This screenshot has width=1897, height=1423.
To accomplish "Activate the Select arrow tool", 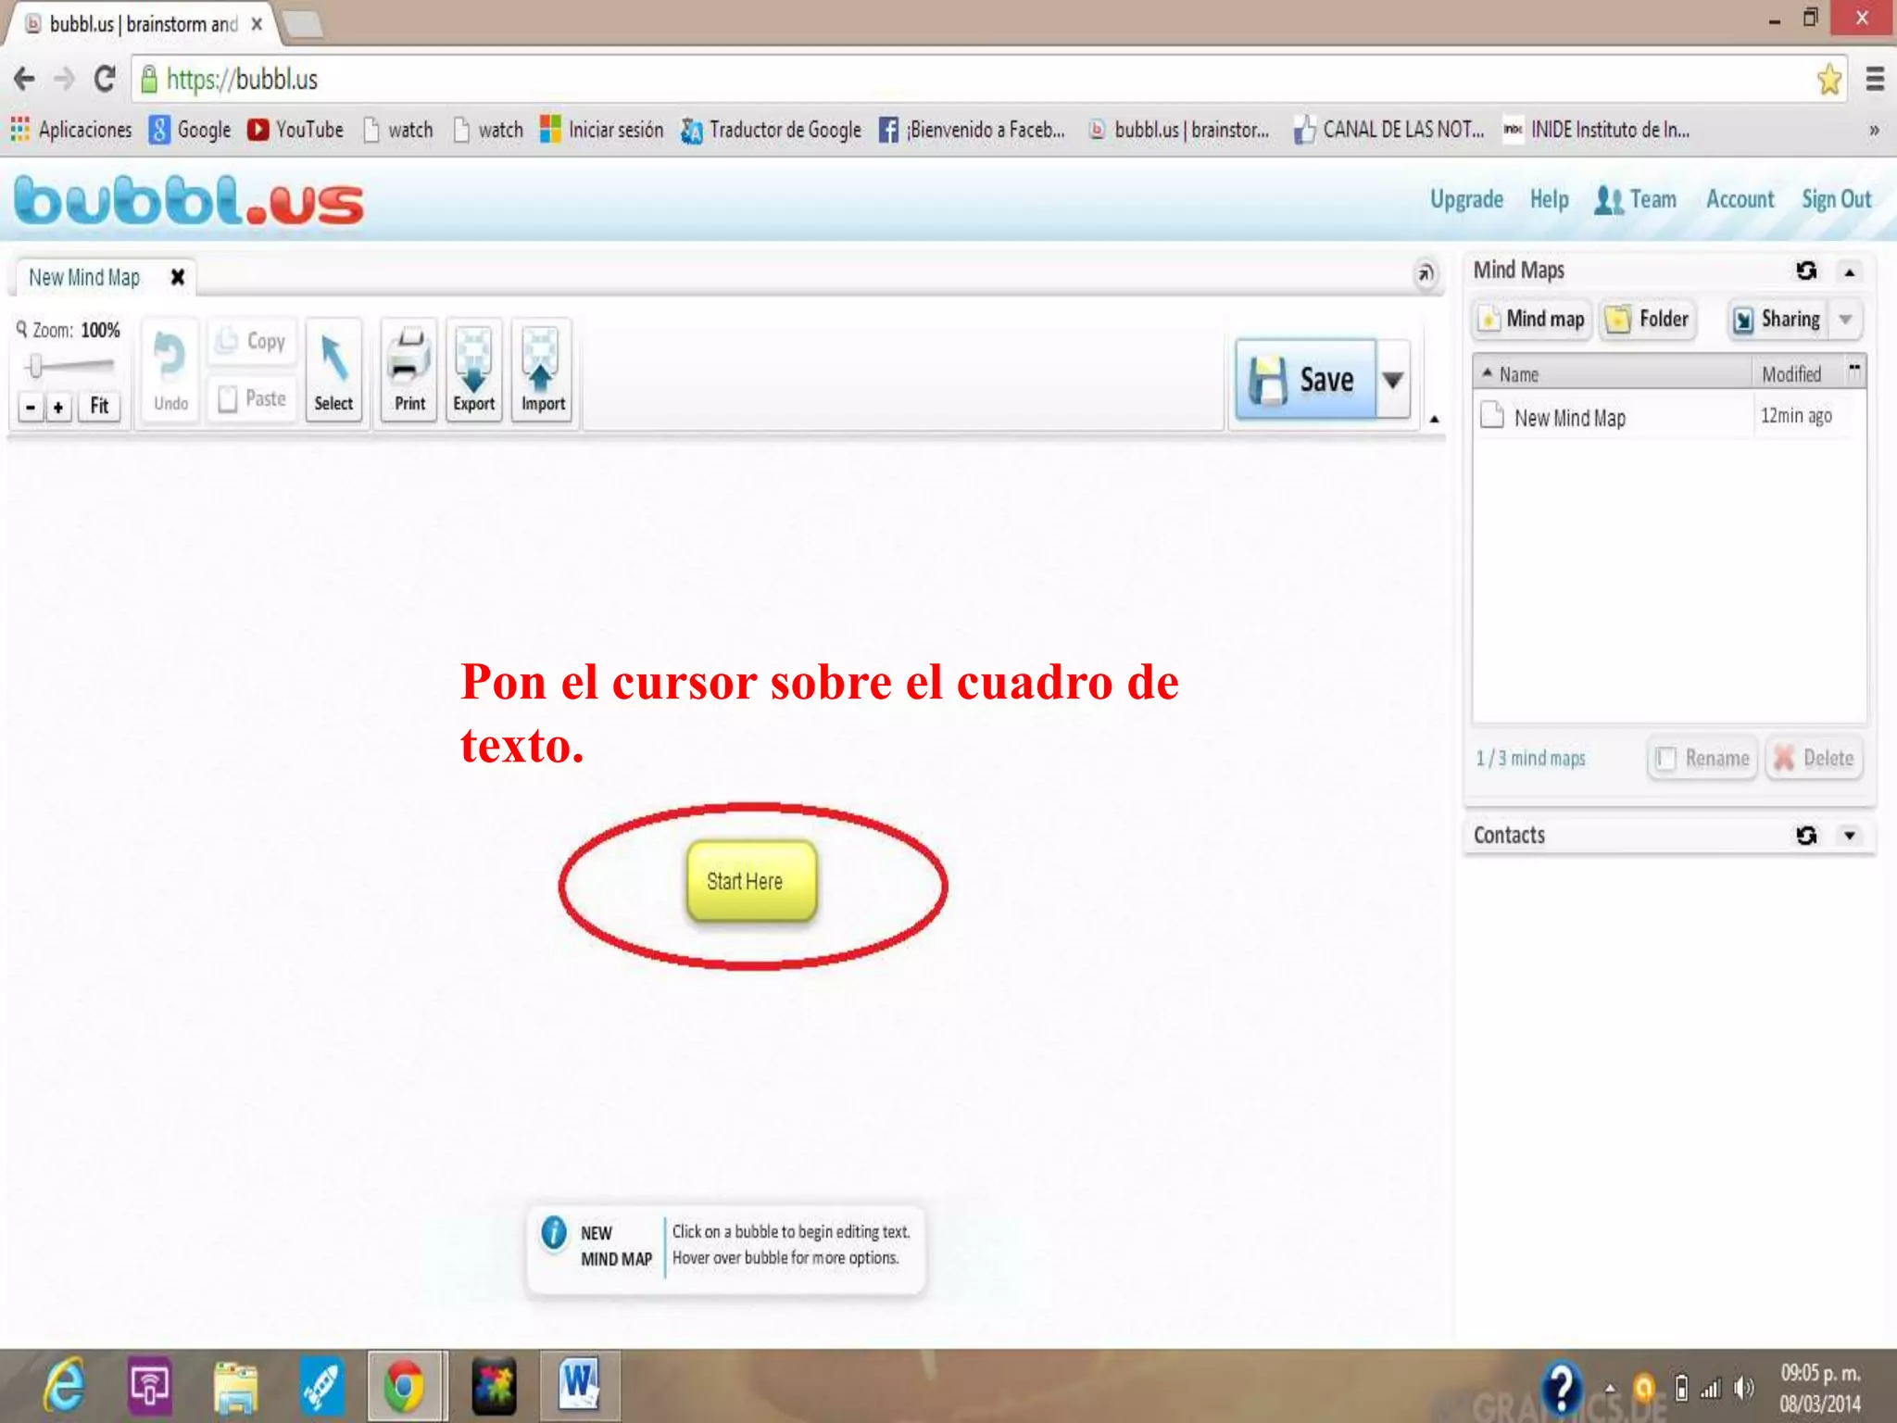I will (333, 372).
